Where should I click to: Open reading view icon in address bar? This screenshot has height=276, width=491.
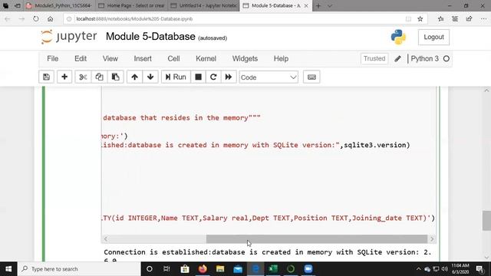(x=408, y=18)
